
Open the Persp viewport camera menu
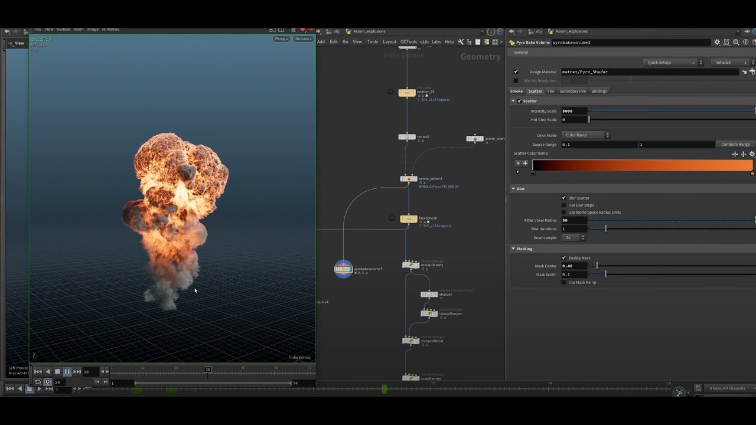tap(281, 39)
